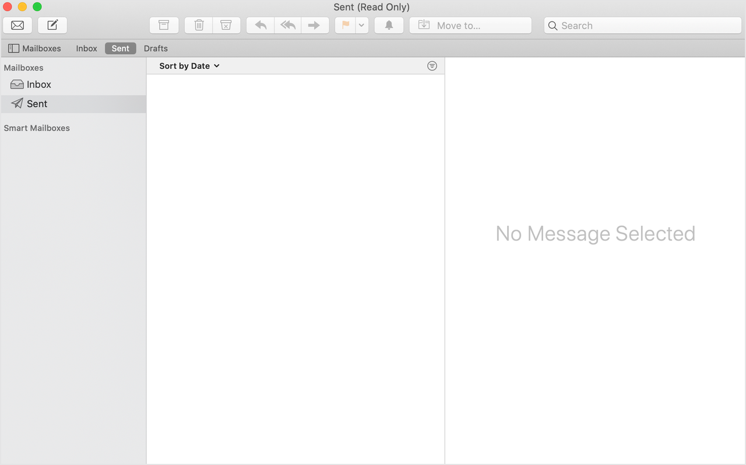746x465 pixels.
Task: Toggle the message filter icon
Action: [x=432, y=66]
